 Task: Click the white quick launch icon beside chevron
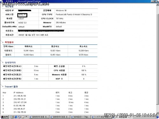23,117
